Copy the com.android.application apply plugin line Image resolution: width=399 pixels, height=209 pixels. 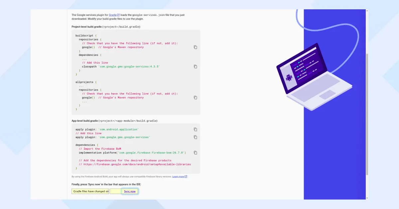click(196, 129)
